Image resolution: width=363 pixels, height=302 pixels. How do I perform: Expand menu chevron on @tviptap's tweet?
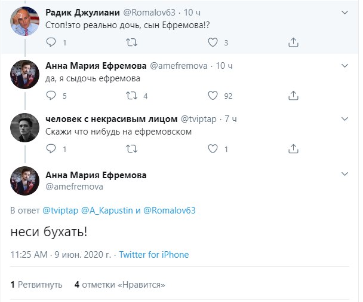(x=344, y=119)
